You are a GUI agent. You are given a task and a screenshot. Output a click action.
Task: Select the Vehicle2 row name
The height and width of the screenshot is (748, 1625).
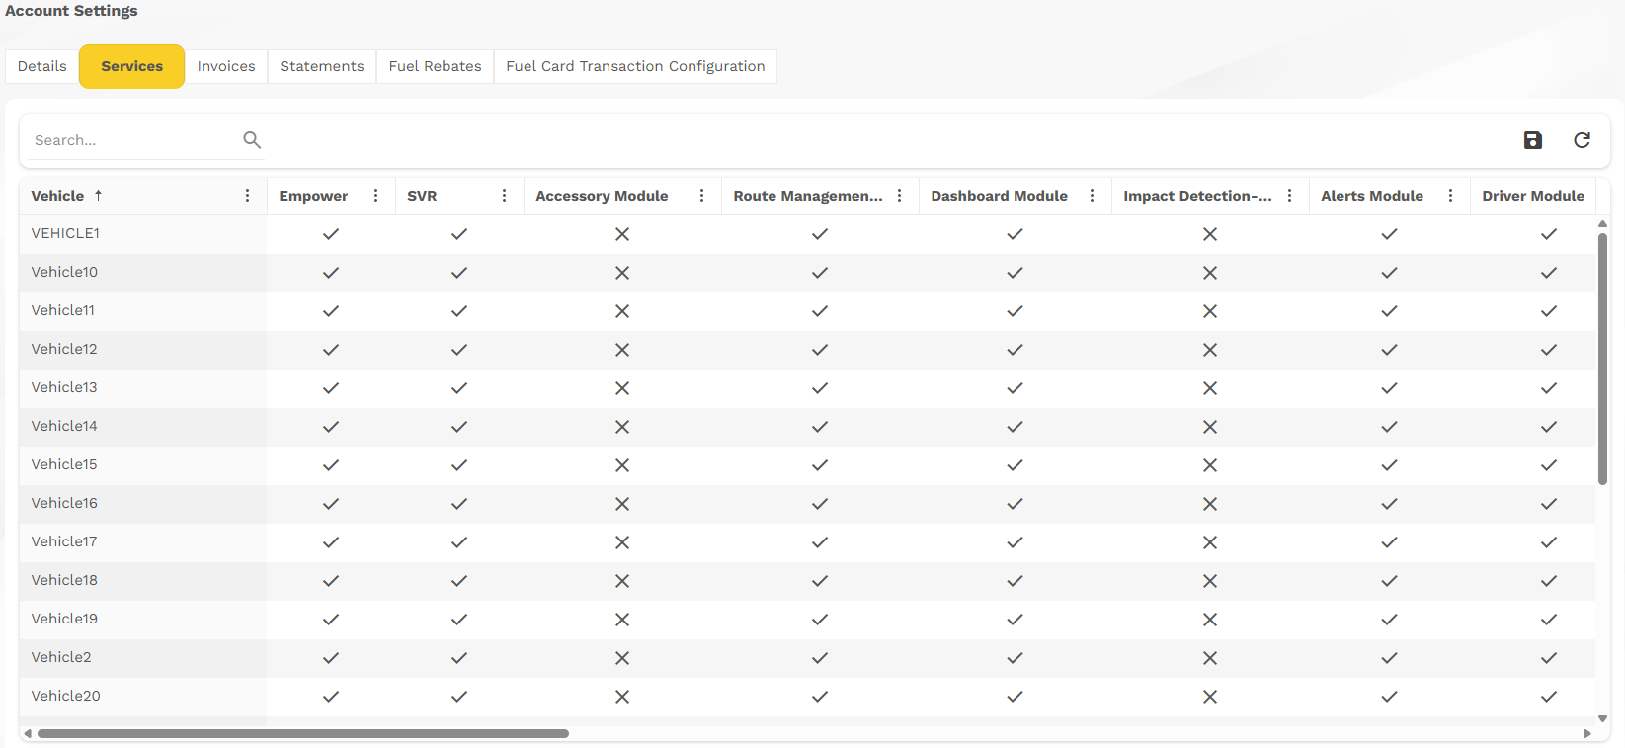pyautogui.click(x=61, y=658)
